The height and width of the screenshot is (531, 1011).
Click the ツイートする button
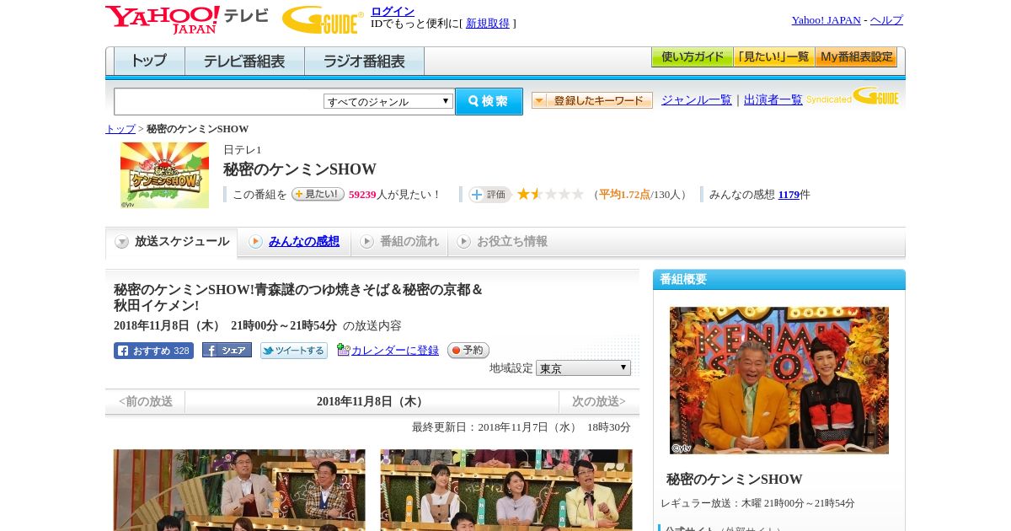[294, 351]
